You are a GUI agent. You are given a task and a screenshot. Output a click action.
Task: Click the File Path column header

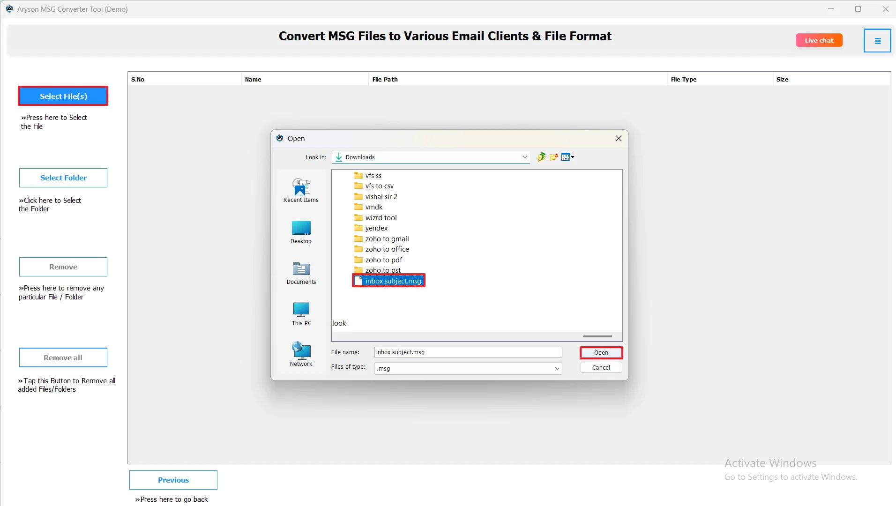(x=518, y=80)
